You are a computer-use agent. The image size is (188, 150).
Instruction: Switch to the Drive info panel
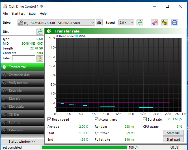23,91
